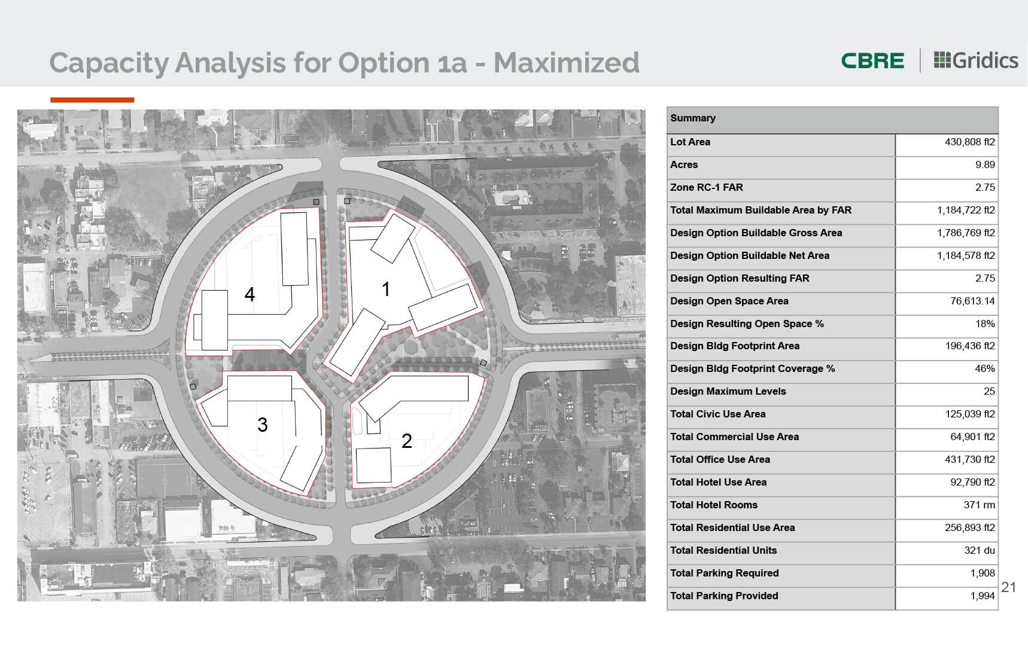The height and width of the screenshot is (659, 1028).
Task: Select building parcel number 1
Action: coord(386,289)
